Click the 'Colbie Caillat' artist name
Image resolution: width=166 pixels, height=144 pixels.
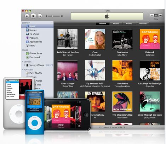point(95,55)
